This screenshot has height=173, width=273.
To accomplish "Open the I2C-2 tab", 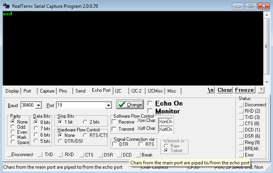I will 136,91.
